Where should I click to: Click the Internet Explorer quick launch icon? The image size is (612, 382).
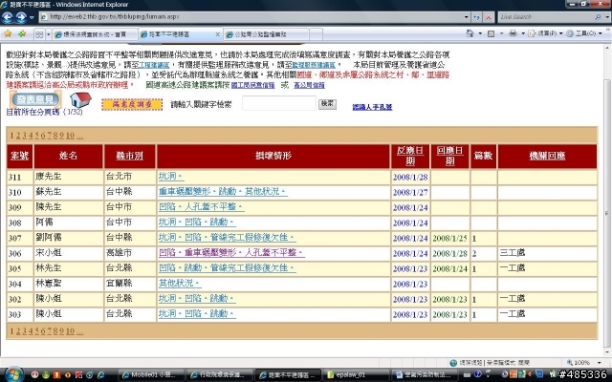tap(100, 375)
